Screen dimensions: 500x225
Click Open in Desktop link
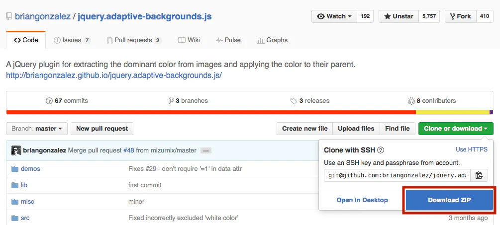[362, 200]
